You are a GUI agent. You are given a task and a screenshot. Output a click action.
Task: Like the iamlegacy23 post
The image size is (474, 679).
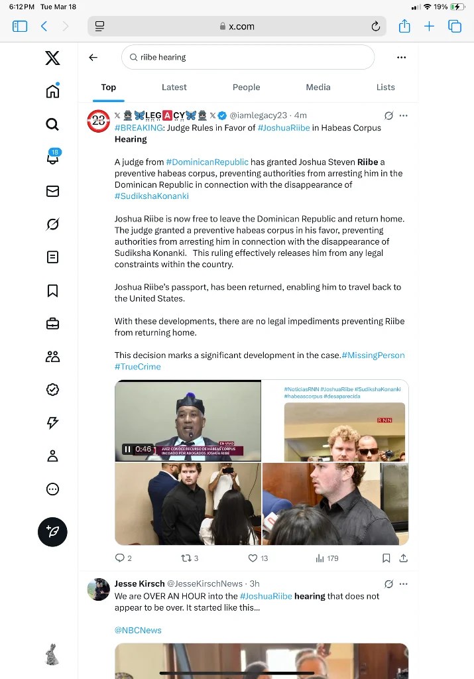253,558
